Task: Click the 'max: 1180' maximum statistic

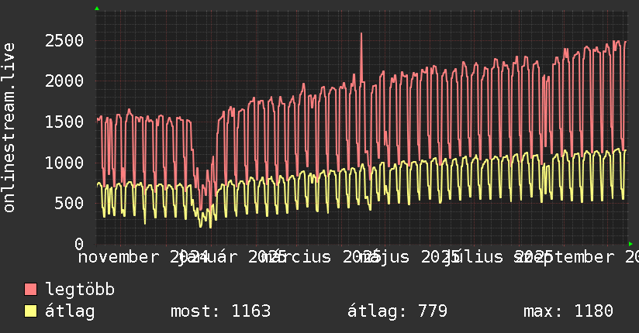Action: point(568,311)
